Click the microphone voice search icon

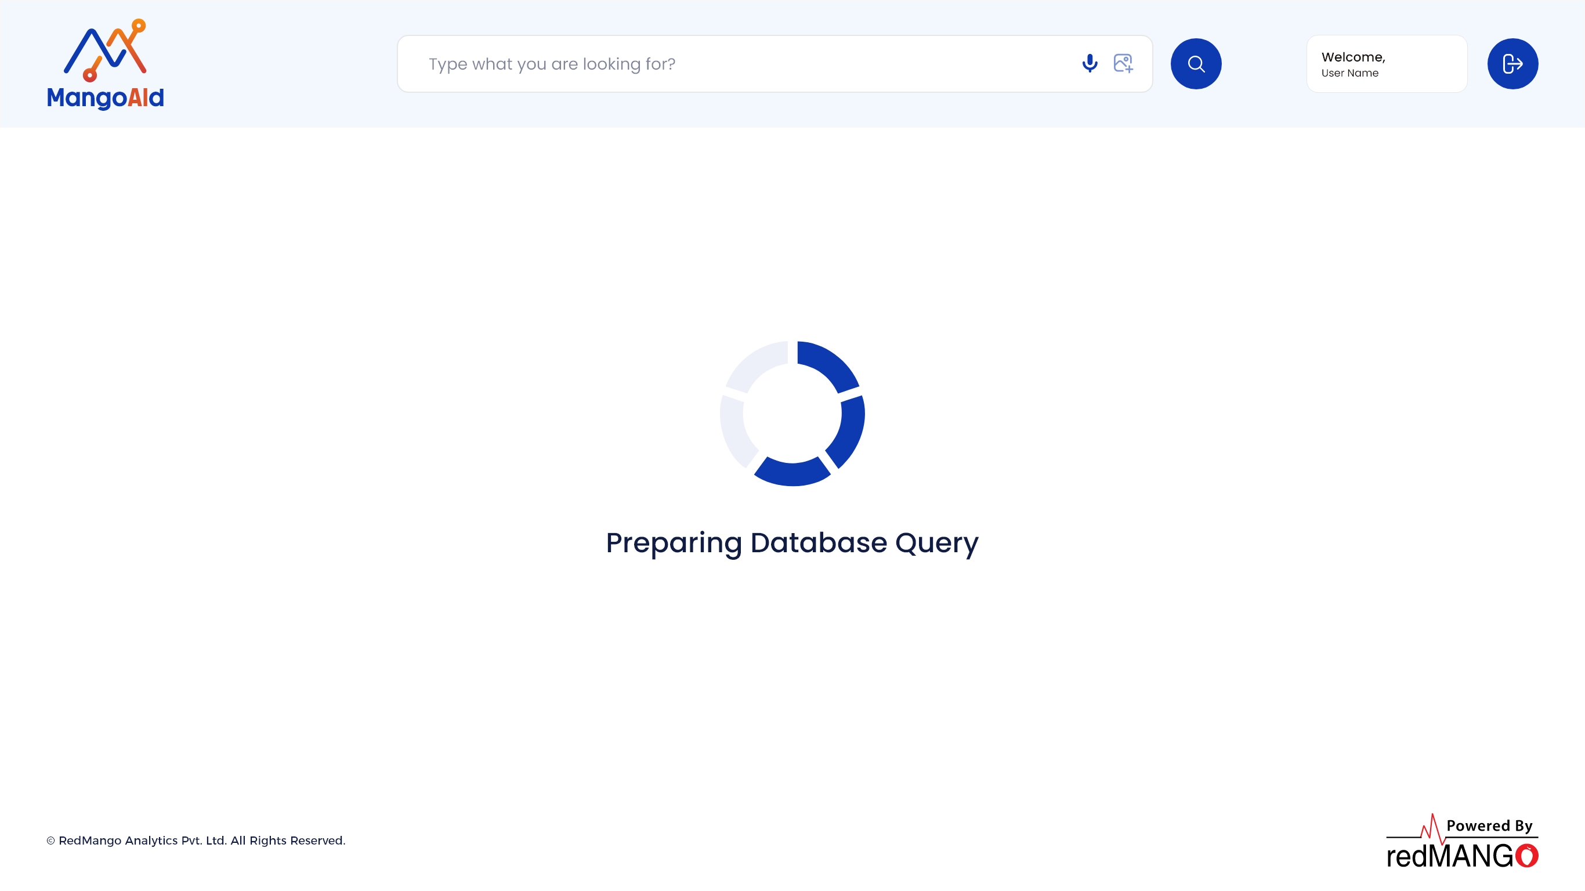(x=1090, y=63)
